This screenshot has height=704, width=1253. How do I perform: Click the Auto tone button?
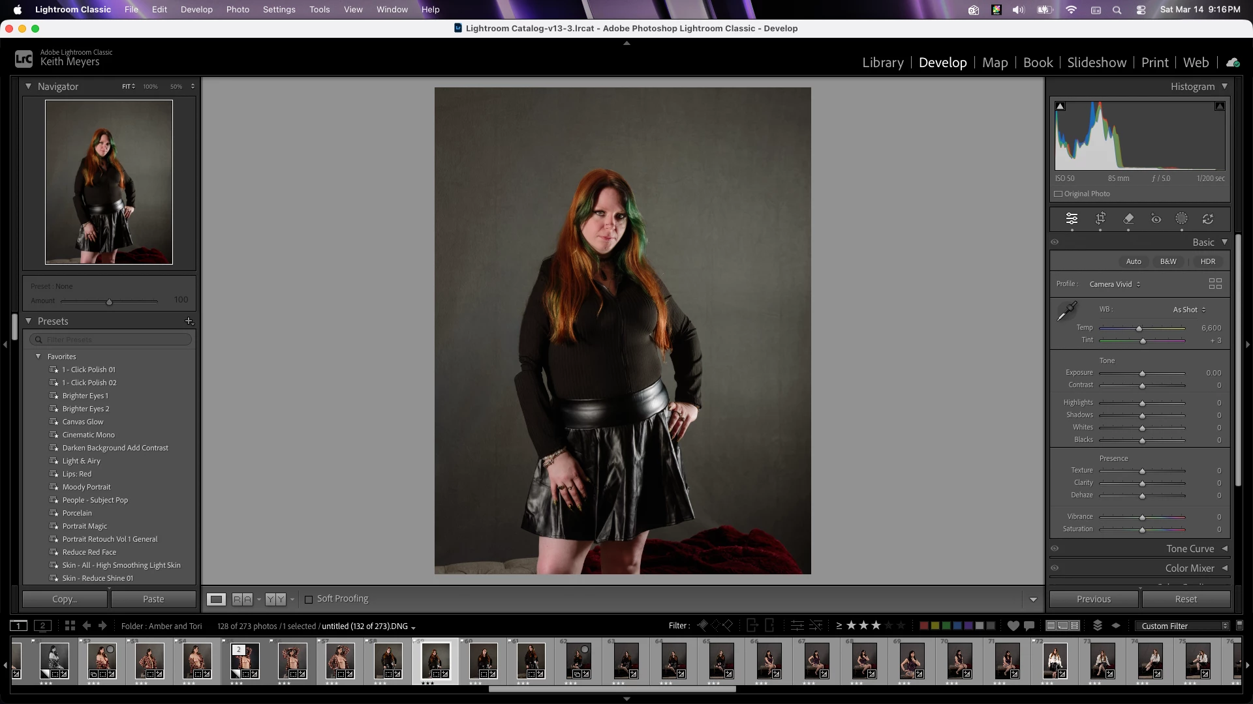point(1134,261)
